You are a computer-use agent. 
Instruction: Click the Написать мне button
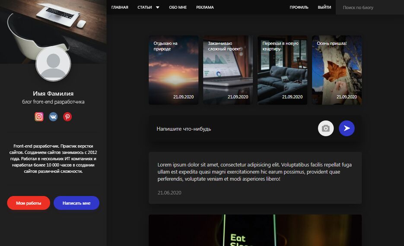76,203
